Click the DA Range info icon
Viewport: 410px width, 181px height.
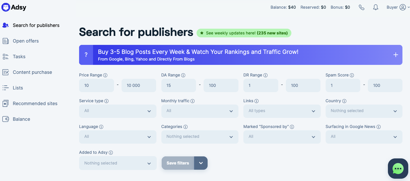(x=183, y=75)
